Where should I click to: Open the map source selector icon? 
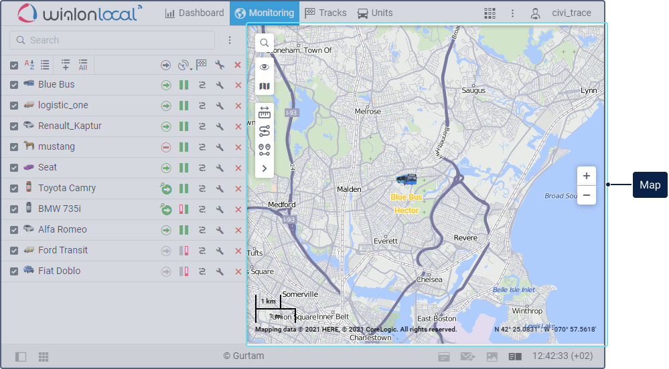265,86
